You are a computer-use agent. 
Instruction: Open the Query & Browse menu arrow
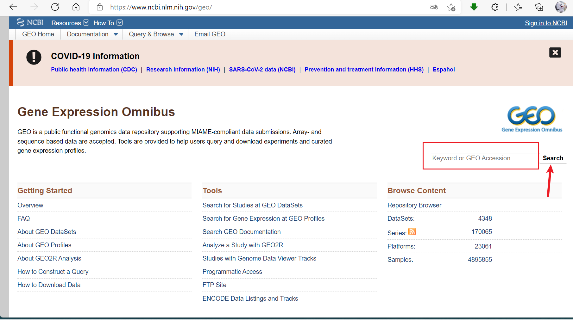point(181,34)
